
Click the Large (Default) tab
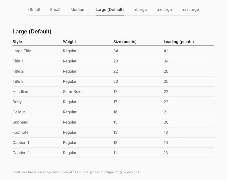click(110, 10)
